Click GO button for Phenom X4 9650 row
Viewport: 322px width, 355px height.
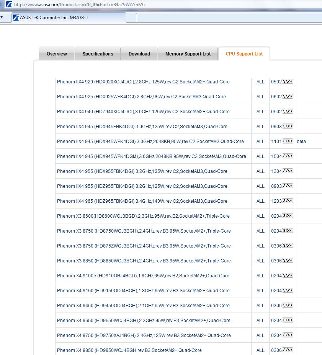[288, 321]
